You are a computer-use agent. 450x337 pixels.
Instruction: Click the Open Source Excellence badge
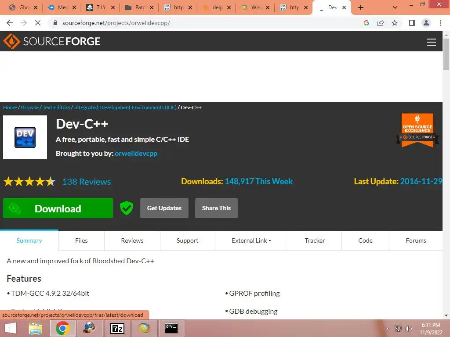pyautogui.click(x=417, y=130)
